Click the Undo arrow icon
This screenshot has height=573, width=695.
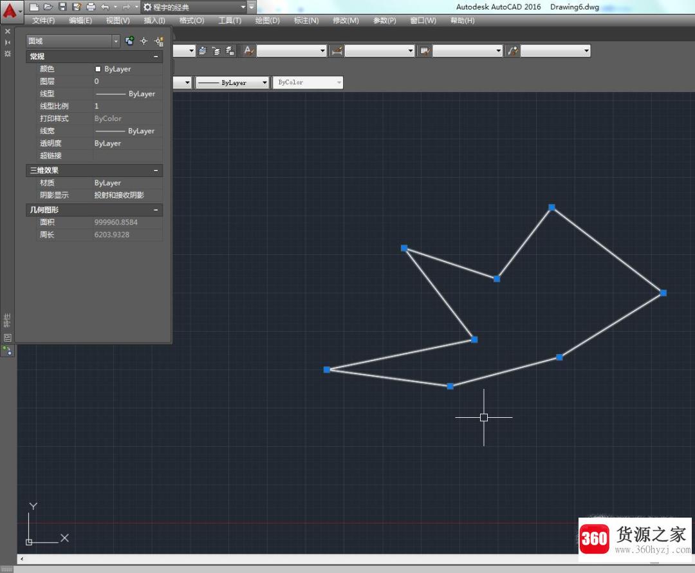tap(105, 6)
